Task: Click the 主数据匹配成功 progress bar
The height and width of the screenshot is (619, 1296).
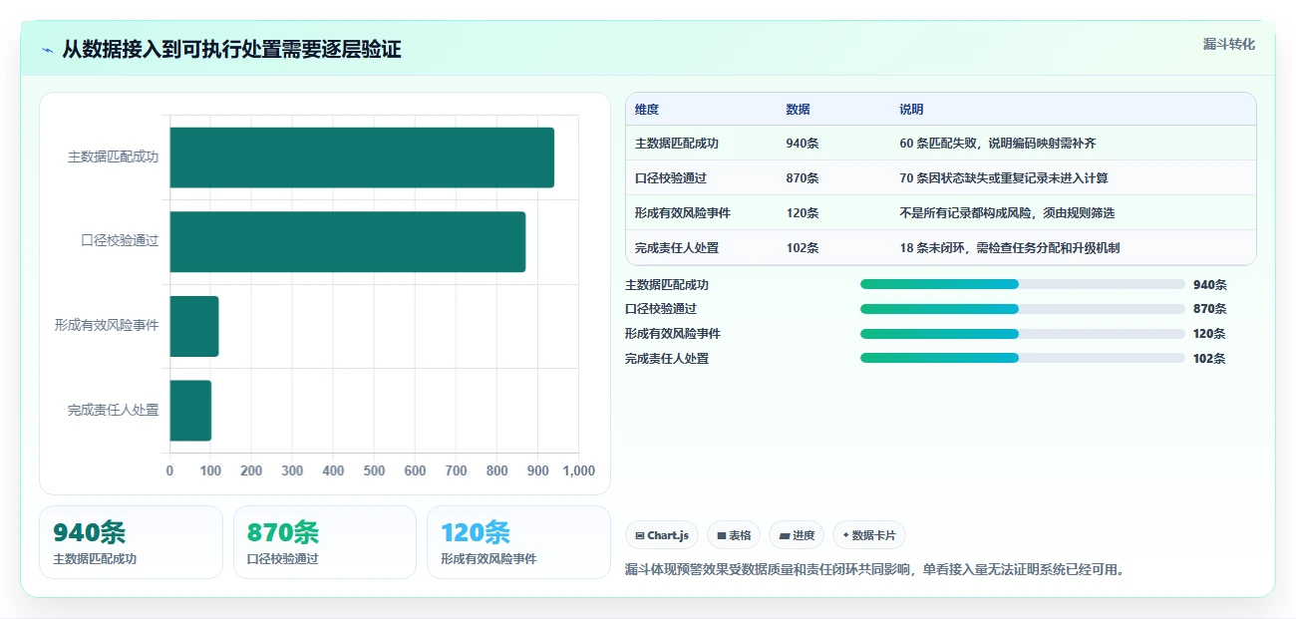Action: 1023,284
